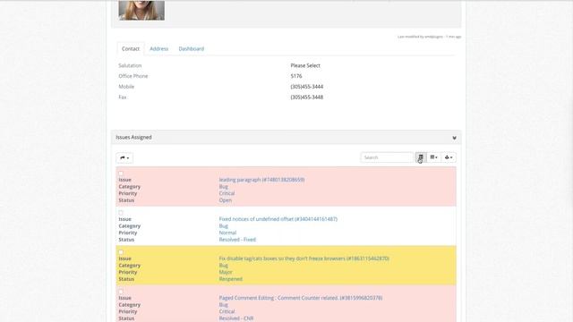The width and height of the screenshot is (573, 322).
Task: Open the share arrow actions dropdown
Action: (124, 158)
